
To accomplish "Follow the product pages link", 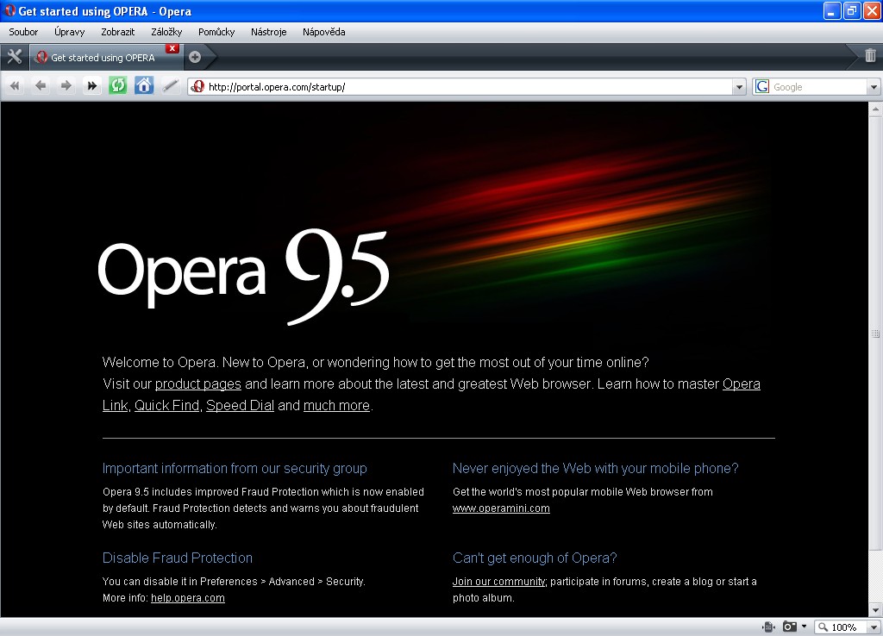I will (198, 383).
